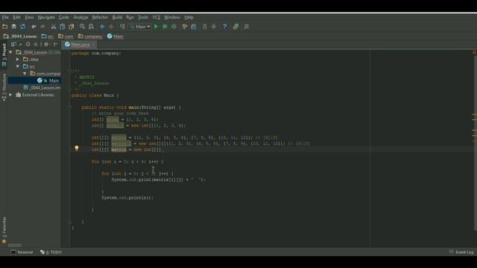
Task: Toggle the Event Log panel
Action: [461, 252]
